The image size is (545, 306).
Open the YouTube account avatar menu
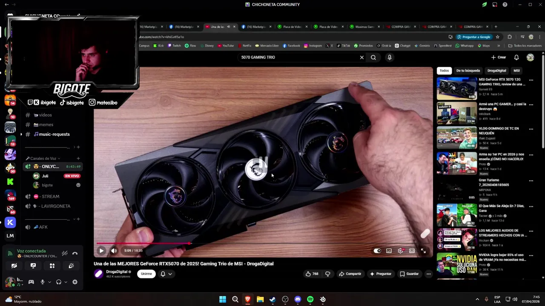click(x=530, y=57)
